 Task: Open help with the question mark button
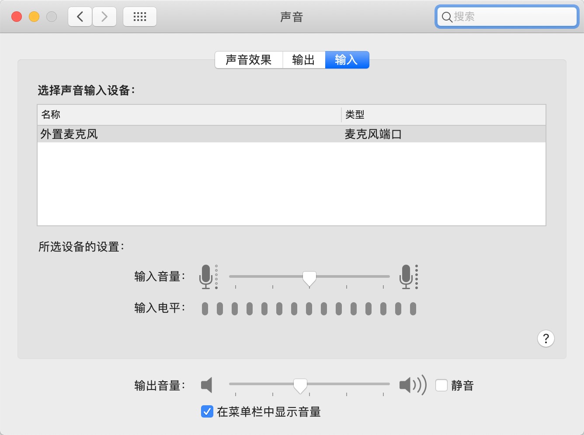tap(546, 338)
